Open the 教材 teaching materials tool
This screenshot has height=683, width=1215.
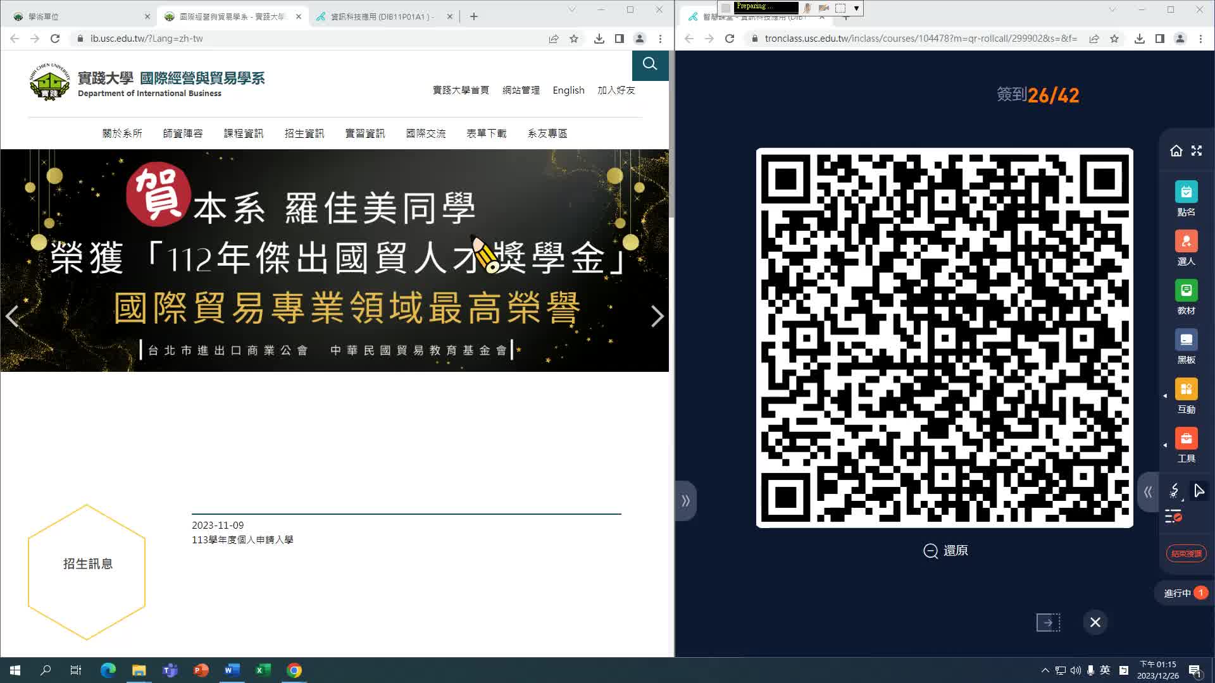tap(1186, 298)
